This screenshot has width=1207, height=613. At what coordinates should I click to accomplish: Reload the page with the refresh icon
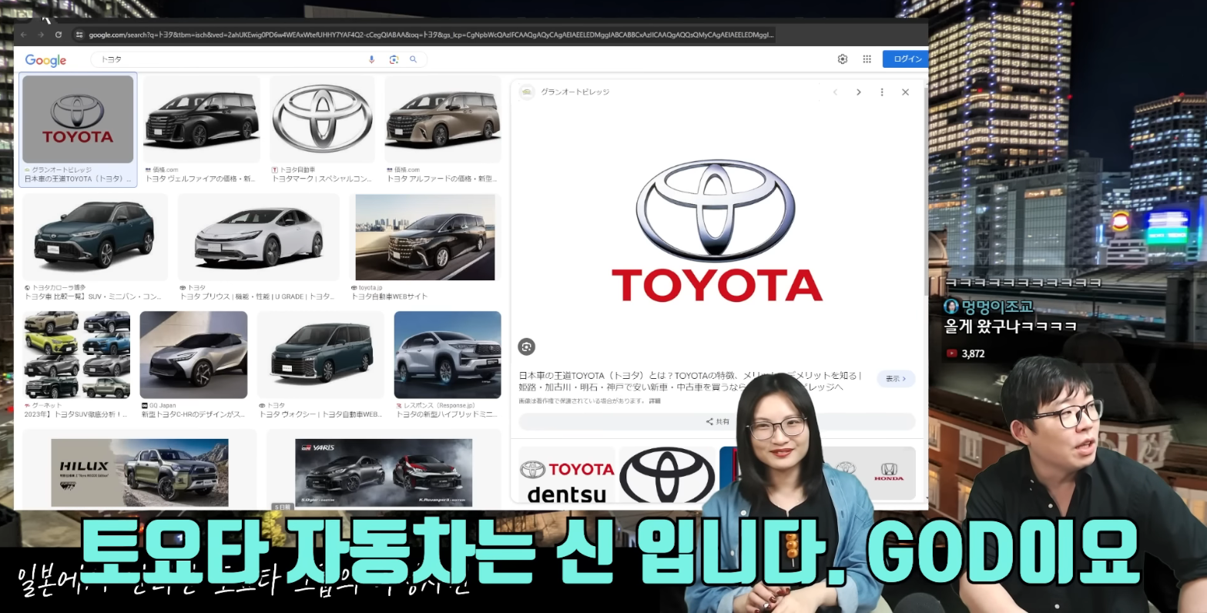[59, 34]
